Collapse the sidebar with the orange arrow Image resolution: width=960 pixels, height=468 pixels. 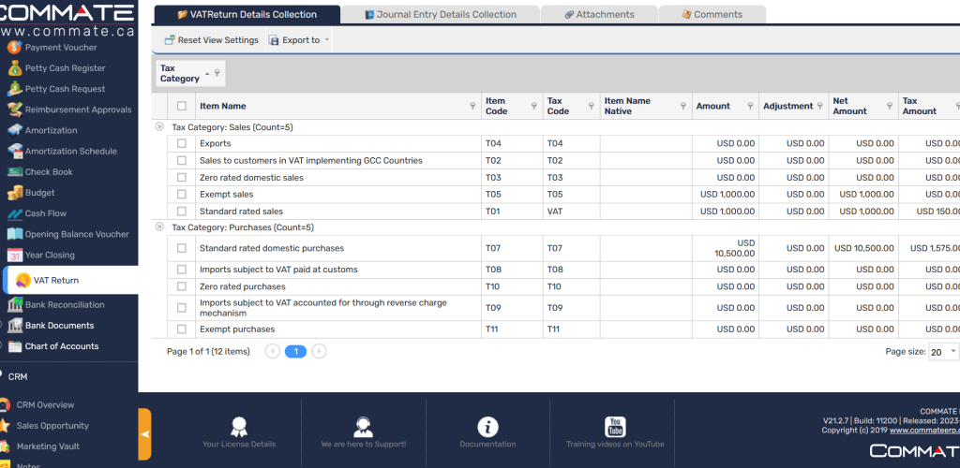(145, 433)
